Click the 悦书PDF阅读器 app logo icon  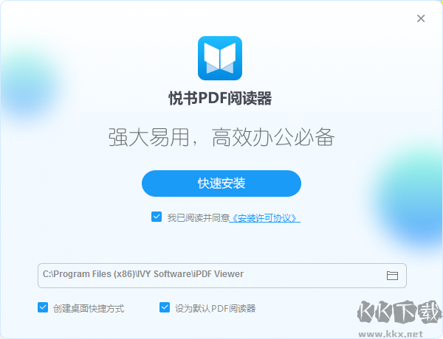tap(220, 58)
